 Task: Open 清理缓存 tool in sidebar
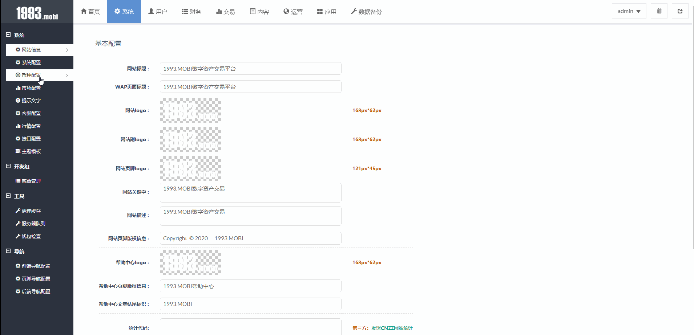click(31, 211)
